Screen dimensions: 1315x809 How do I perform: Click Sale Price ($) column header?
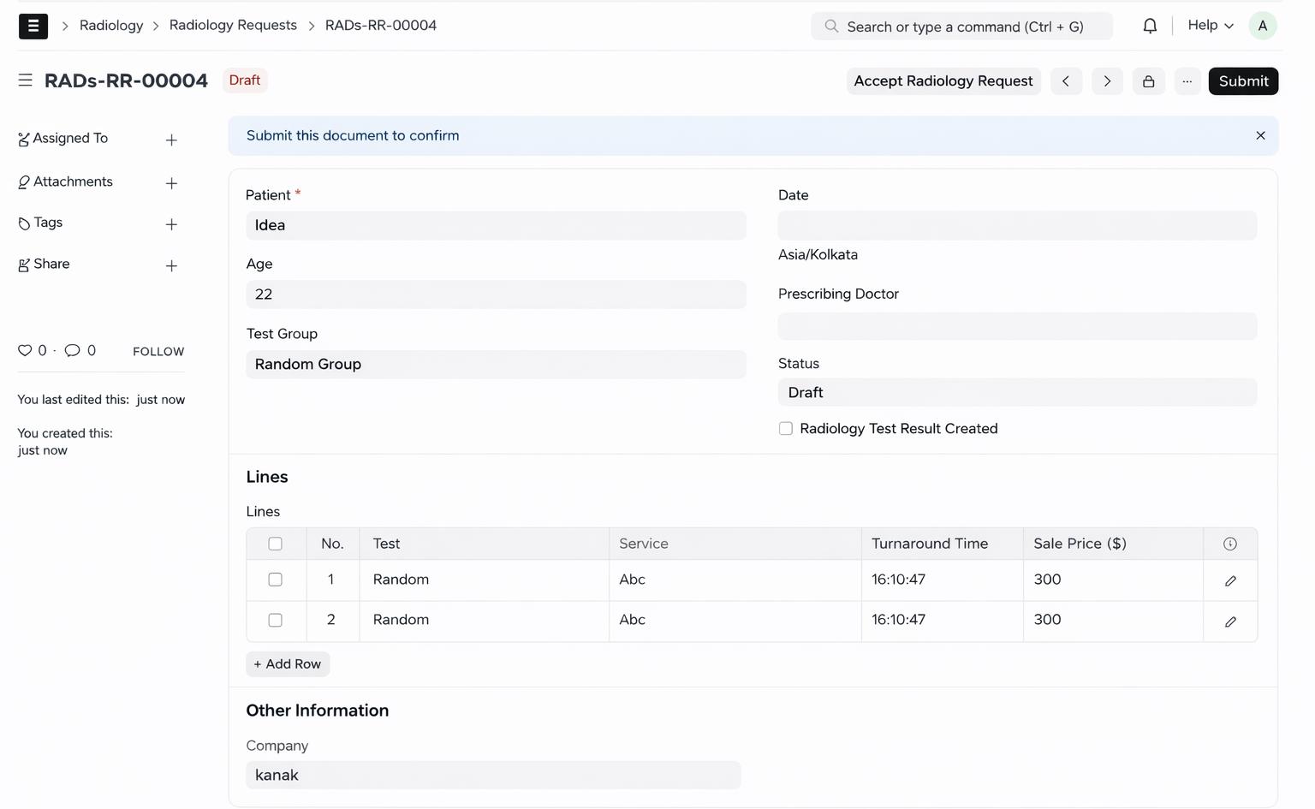1113,544
